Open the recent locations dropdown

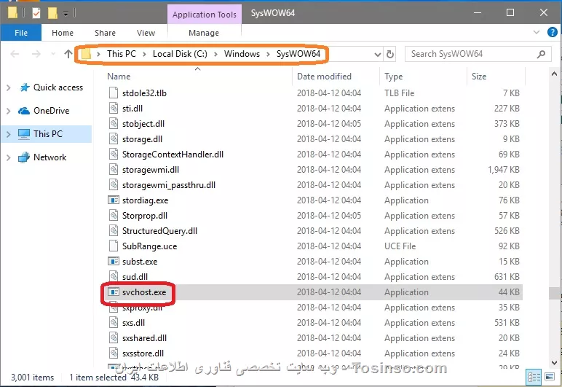point(53,54)
